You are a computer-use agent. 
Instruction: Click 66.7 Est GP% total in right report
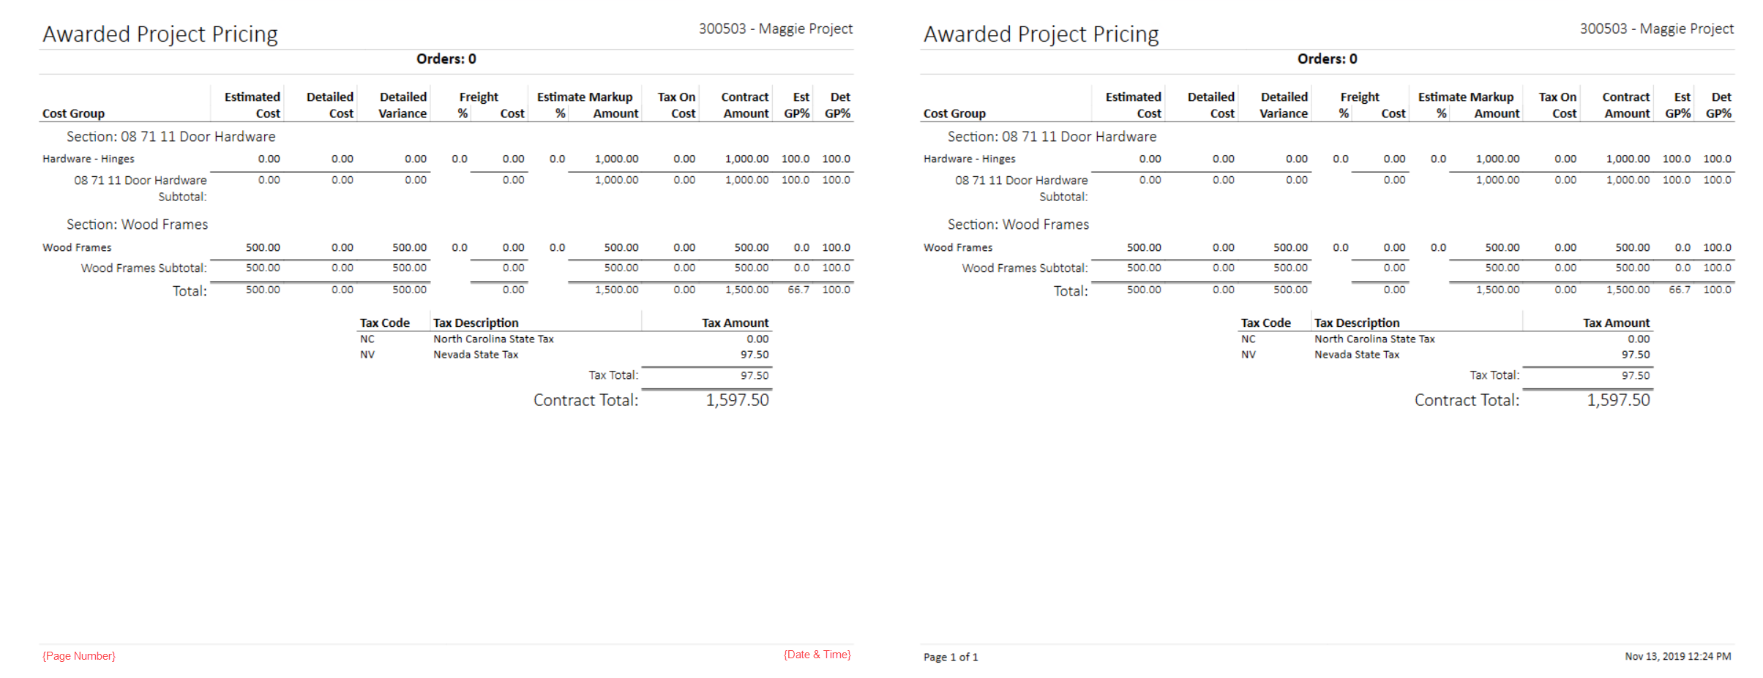coord(1680,290)
